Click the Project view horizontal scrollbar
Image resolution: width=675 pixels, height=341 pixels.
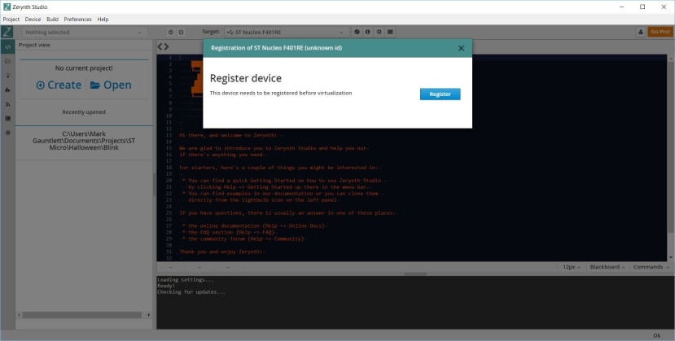(81, 315)
